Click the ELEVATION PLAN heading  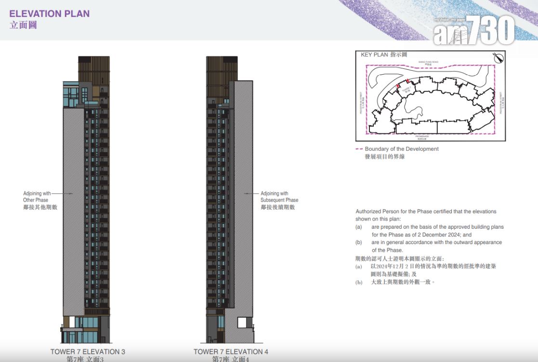[x=50, y=13]
